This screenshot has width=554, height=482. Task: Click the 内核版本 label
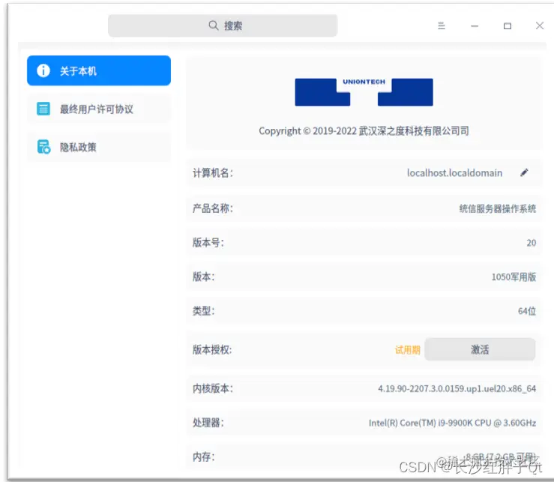[213, 388]
